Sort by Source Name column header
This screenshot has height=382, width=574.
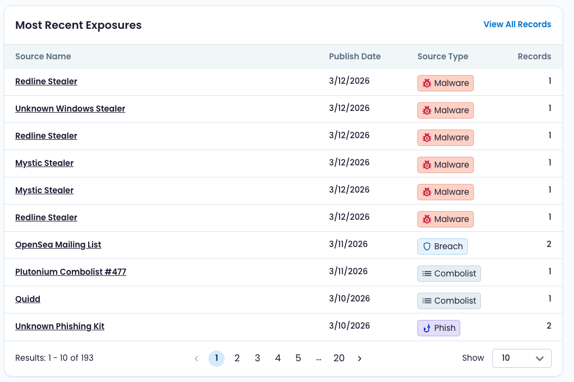pos(43,57)
